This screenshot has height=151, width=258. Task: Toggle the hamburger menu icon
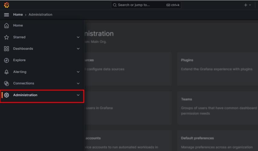(x=6, y=15)
